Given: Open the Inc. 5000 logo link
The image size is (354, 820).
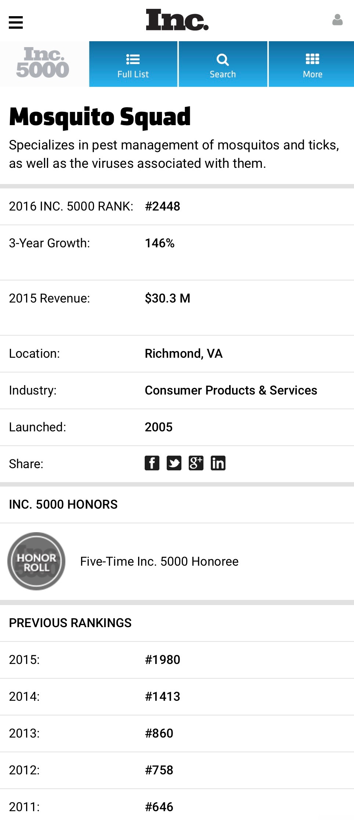Looking at the screenshot, I should 43,63.
